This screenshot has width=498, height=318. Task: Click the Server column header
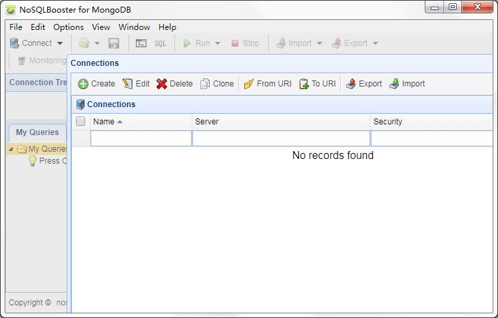(x=281, y=122)
